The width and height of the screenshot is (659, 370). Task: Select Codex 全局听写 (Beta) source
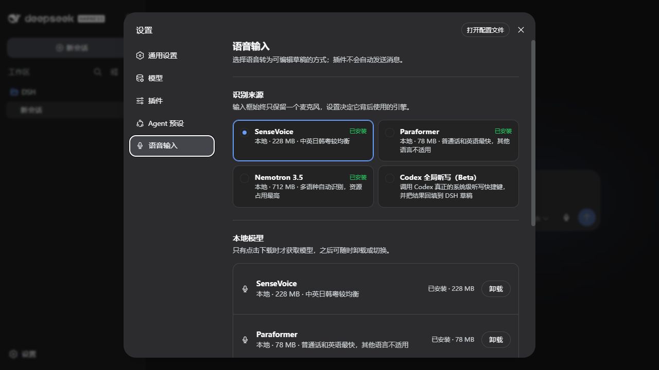coord(448,187)
